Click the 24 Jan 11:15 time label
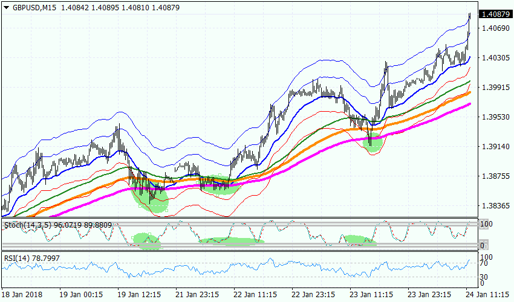The height and width of the screenshot is (302, 514). [487, 295]
